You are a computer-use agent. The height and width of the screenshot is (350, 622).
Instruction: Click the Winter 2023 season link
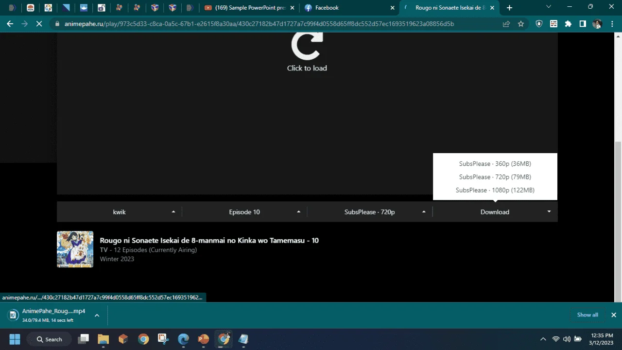click(x=117, y=259)
